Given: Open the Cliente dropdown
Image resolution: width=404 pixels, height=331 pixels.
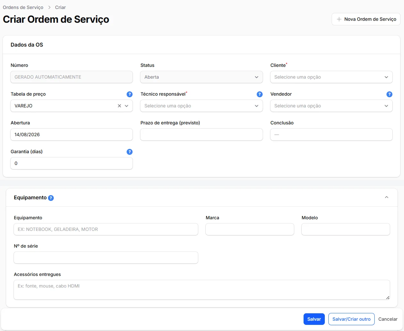Looking at the screenshot, I should coord(331,77).
